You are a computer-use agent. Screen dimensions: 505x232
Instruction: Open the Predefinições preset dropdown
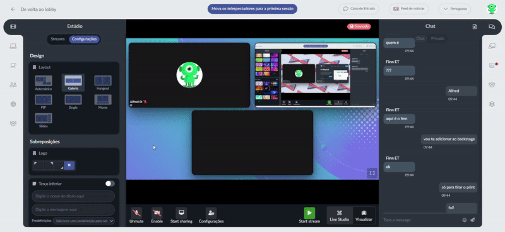[x=84, y=221]
